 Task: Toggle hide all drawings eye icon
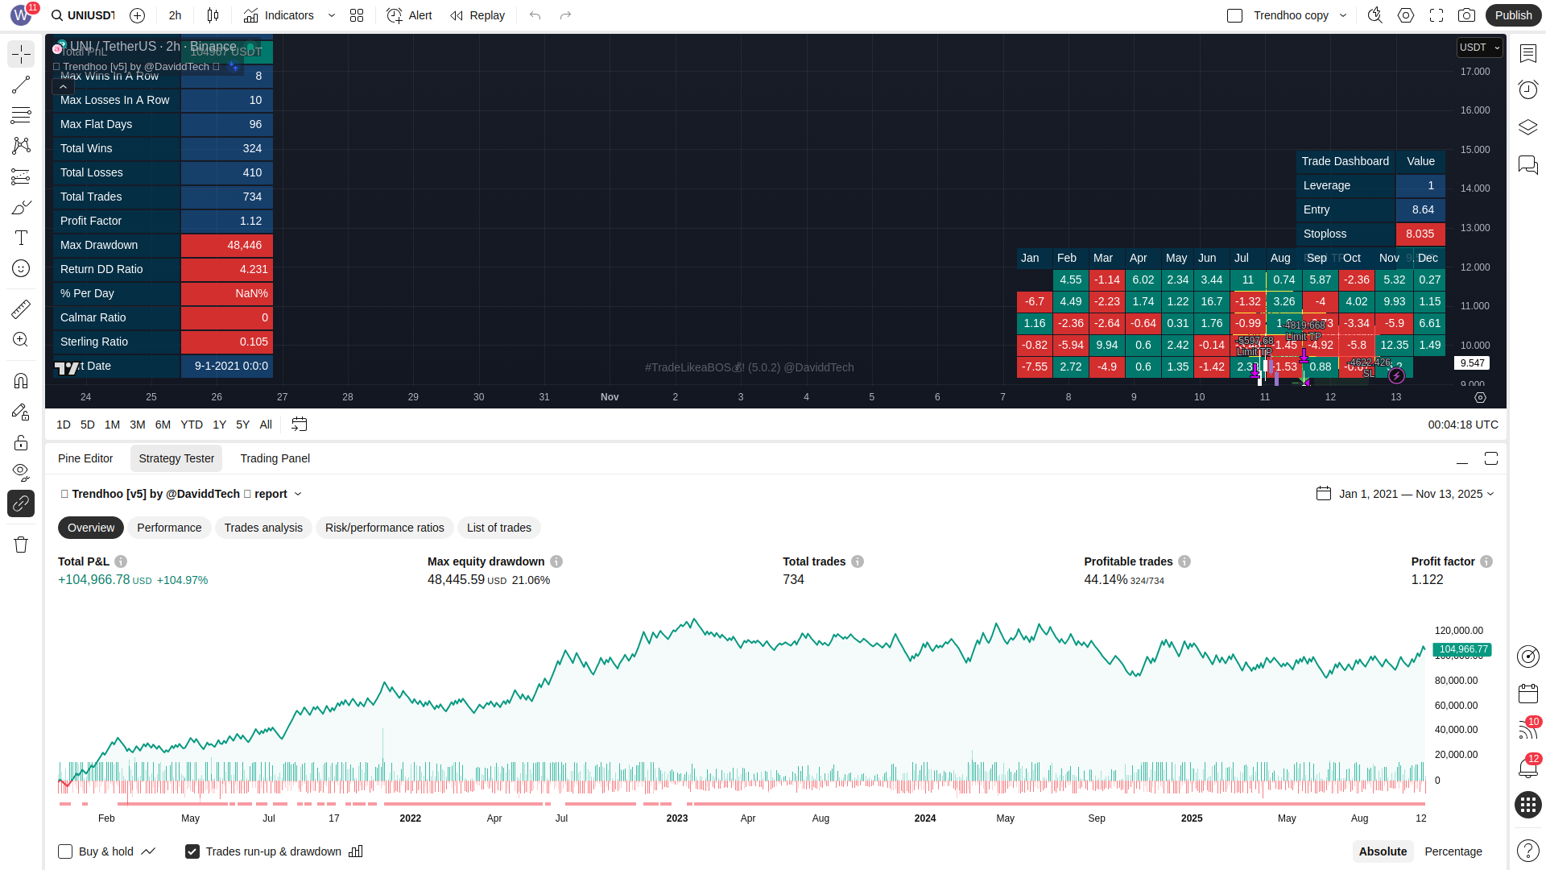tap(21, 472)
